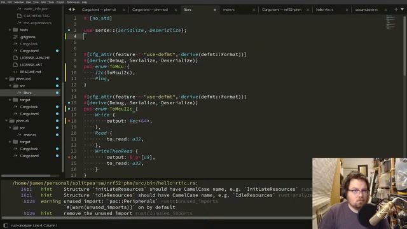This screenshot has width=407, height=229.
Task: Open the Preferences menu
Action: pos(73,2)
